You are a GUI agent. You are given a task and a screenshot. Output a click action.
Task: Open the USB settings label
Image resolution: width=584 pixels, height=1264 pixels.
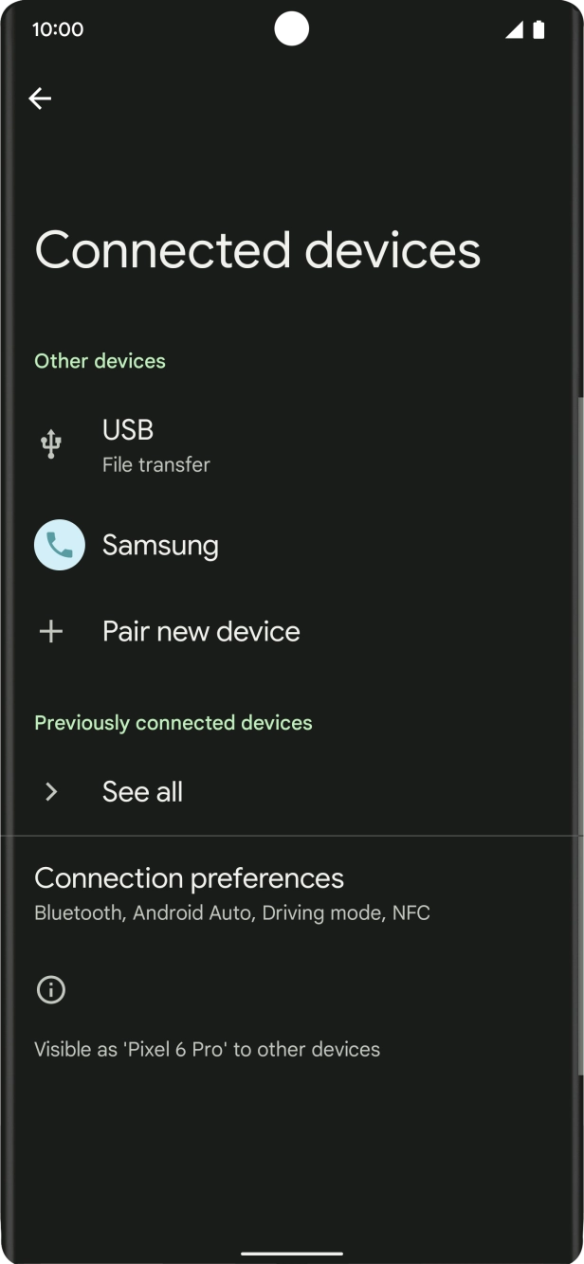128,430
